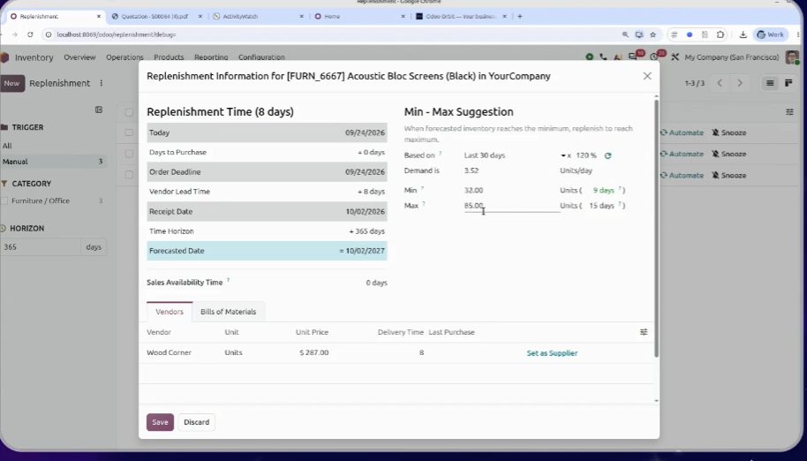Discard replenishment changes
The width and height of the screenshot is (807, 461).
coord(197,422)
